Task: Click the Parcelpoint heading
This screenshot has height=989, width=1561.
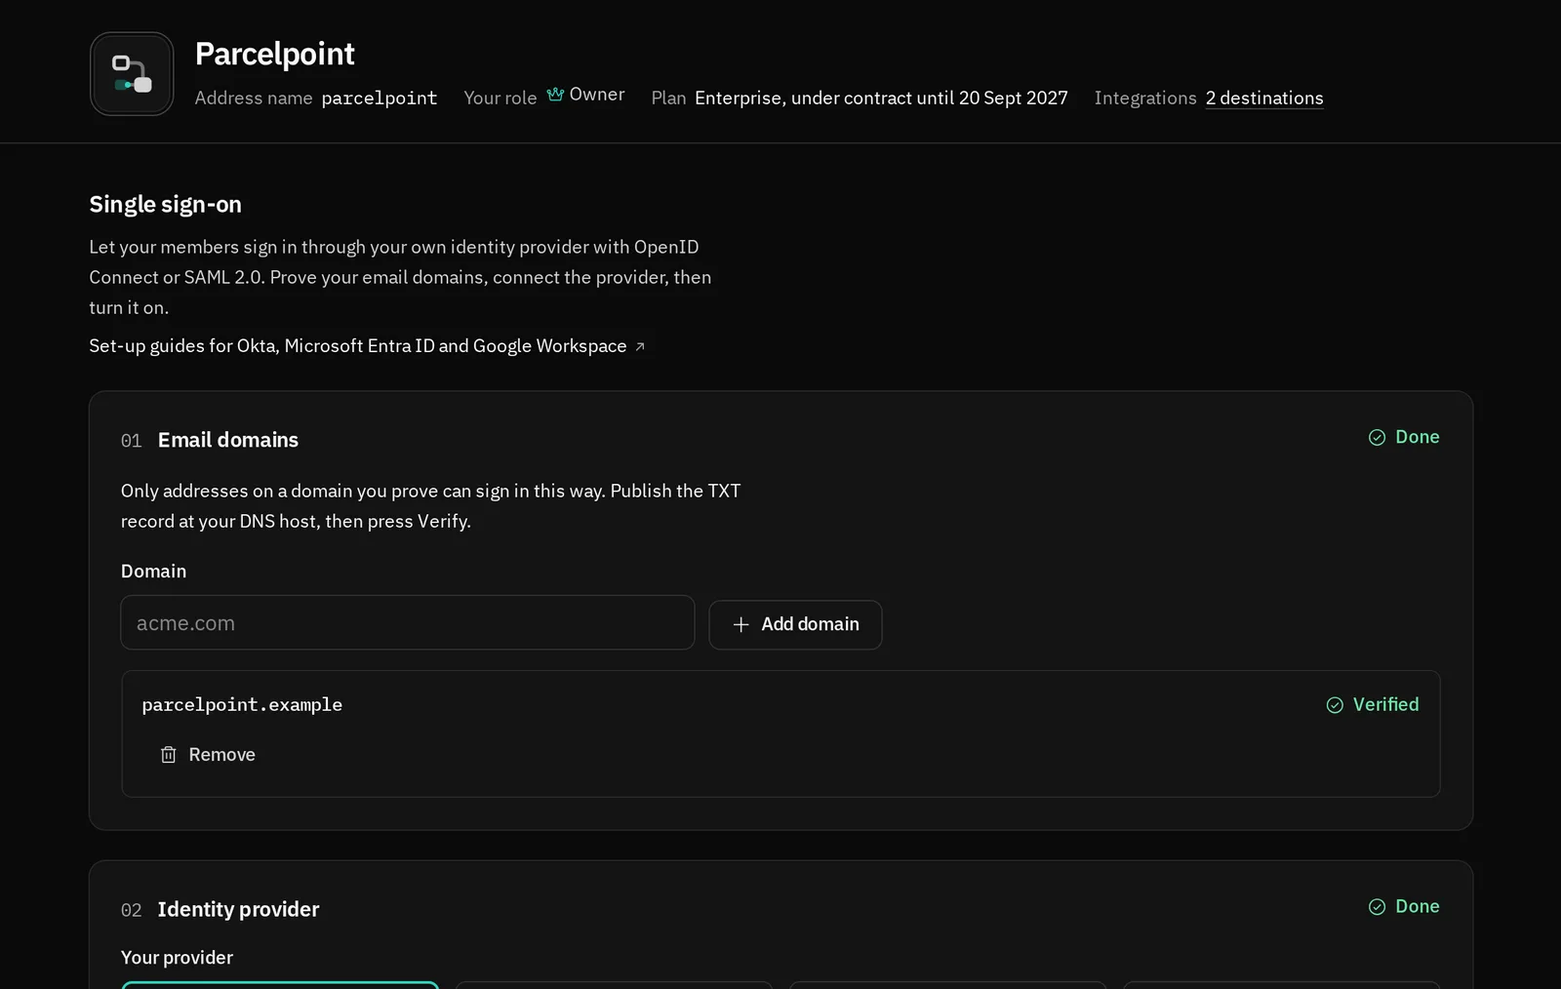Action: pyautogui.click(x=275, y=54)
